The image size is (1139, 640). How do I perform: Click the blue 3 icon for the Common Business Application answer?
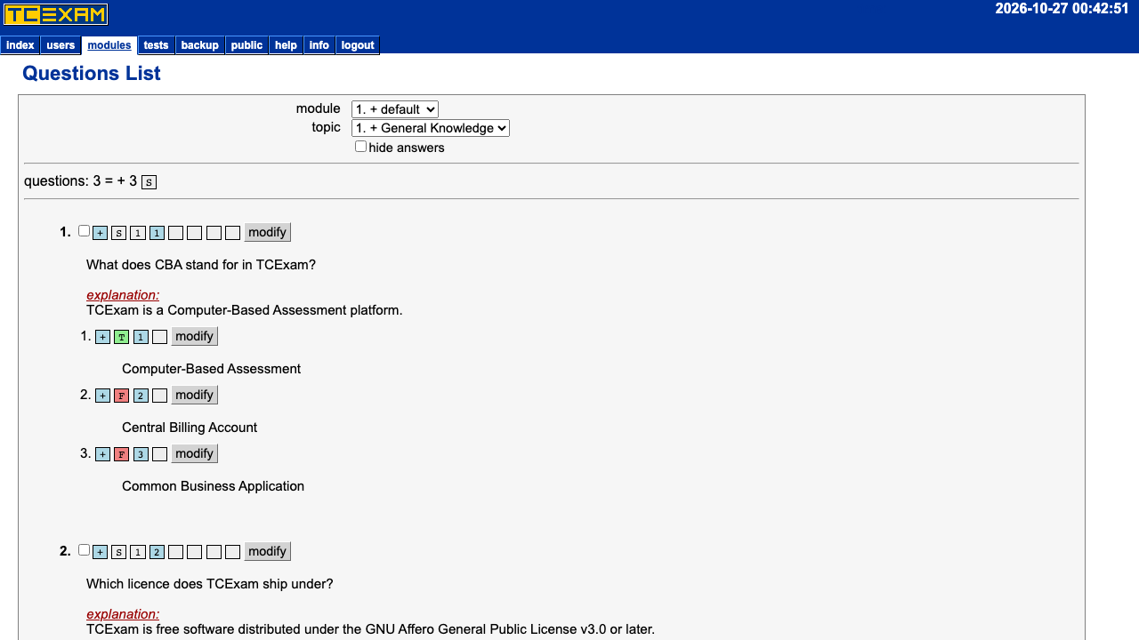point(141,454)
